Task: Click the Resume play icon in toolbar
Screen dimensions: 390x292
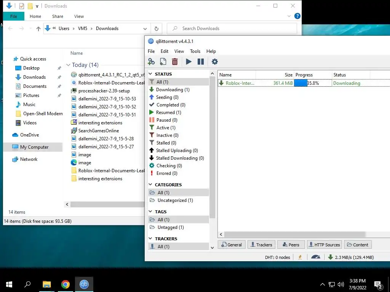Action: coord(189,62)
